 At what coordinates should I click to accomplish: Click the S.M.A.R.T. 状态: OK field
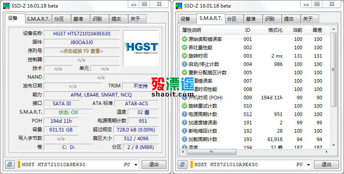(69, 112)
